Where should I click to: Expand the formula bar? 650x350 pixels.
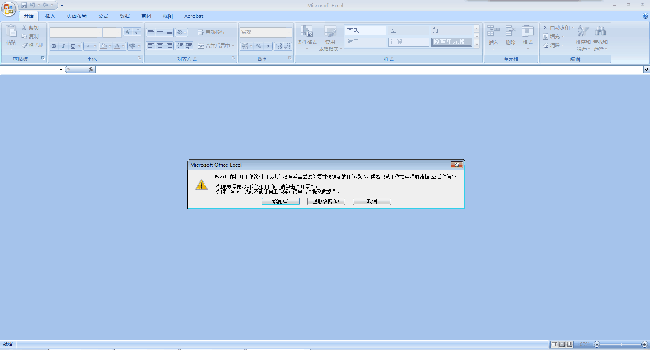(x=646, y=69)
